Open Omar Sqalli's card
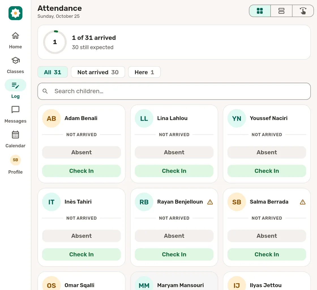 coord(82,281)
